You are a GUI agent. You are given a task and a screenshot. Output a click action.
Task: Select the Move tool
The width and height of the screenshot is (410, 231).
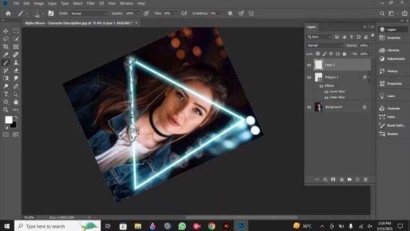(6, 31)
